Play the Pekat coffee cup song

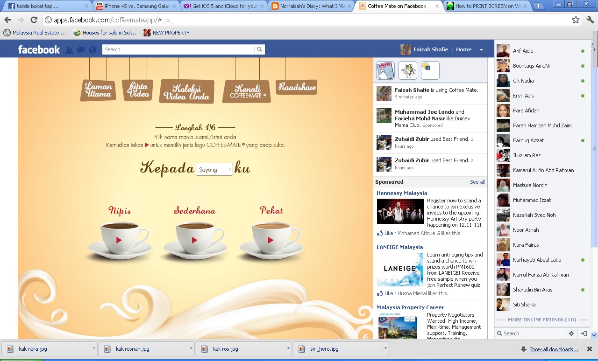[271, 240]
